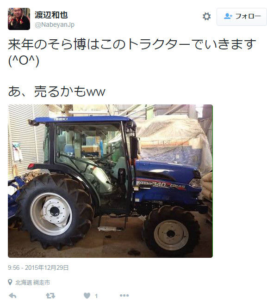
Task: Open the gear settings dropdown
Action: (x=206, y=17)
